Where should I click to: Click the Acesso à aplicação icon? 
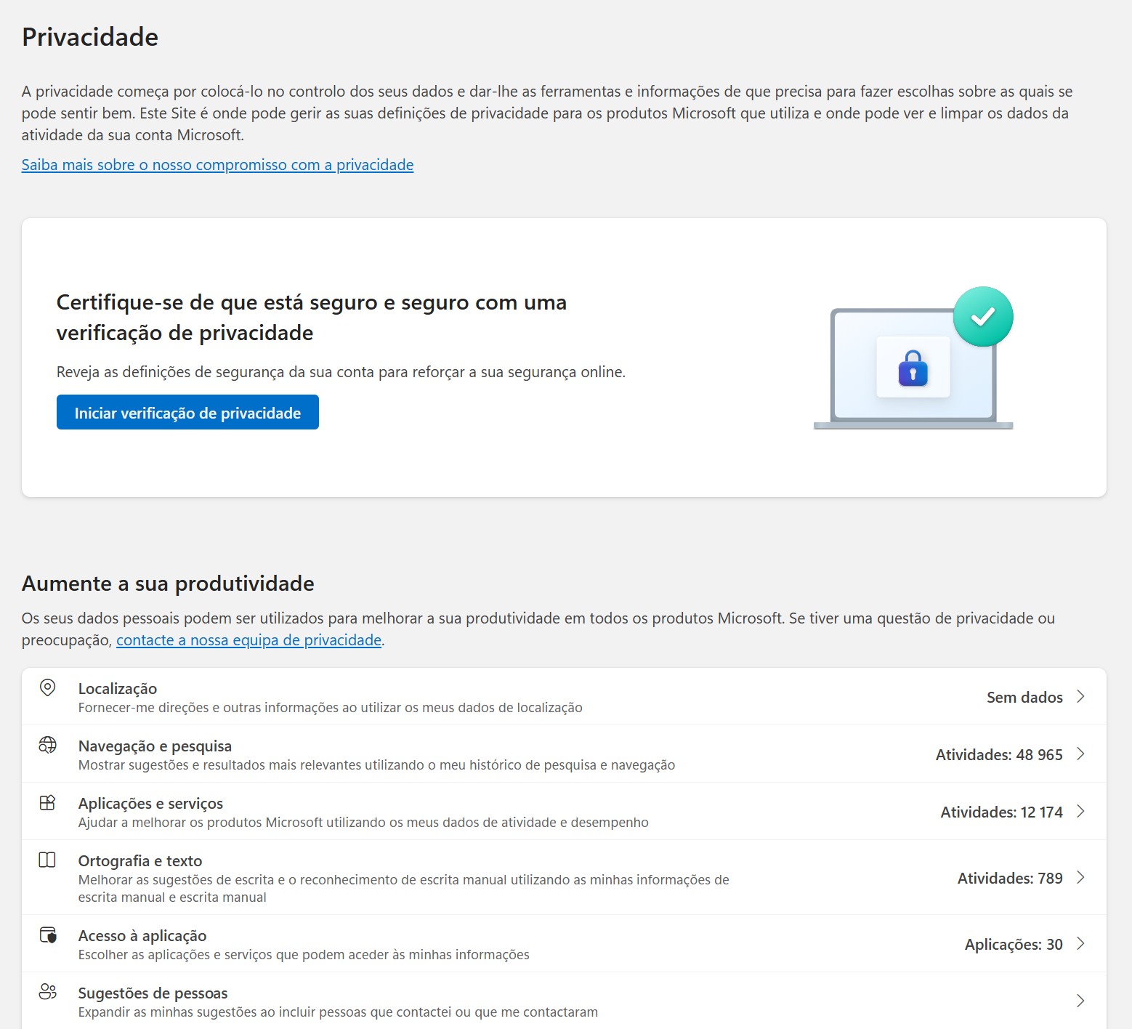click(48, 935)
